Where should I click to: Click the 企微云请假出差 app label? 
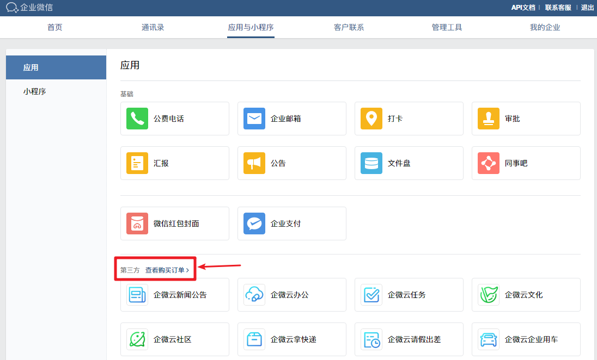(414, 339)
